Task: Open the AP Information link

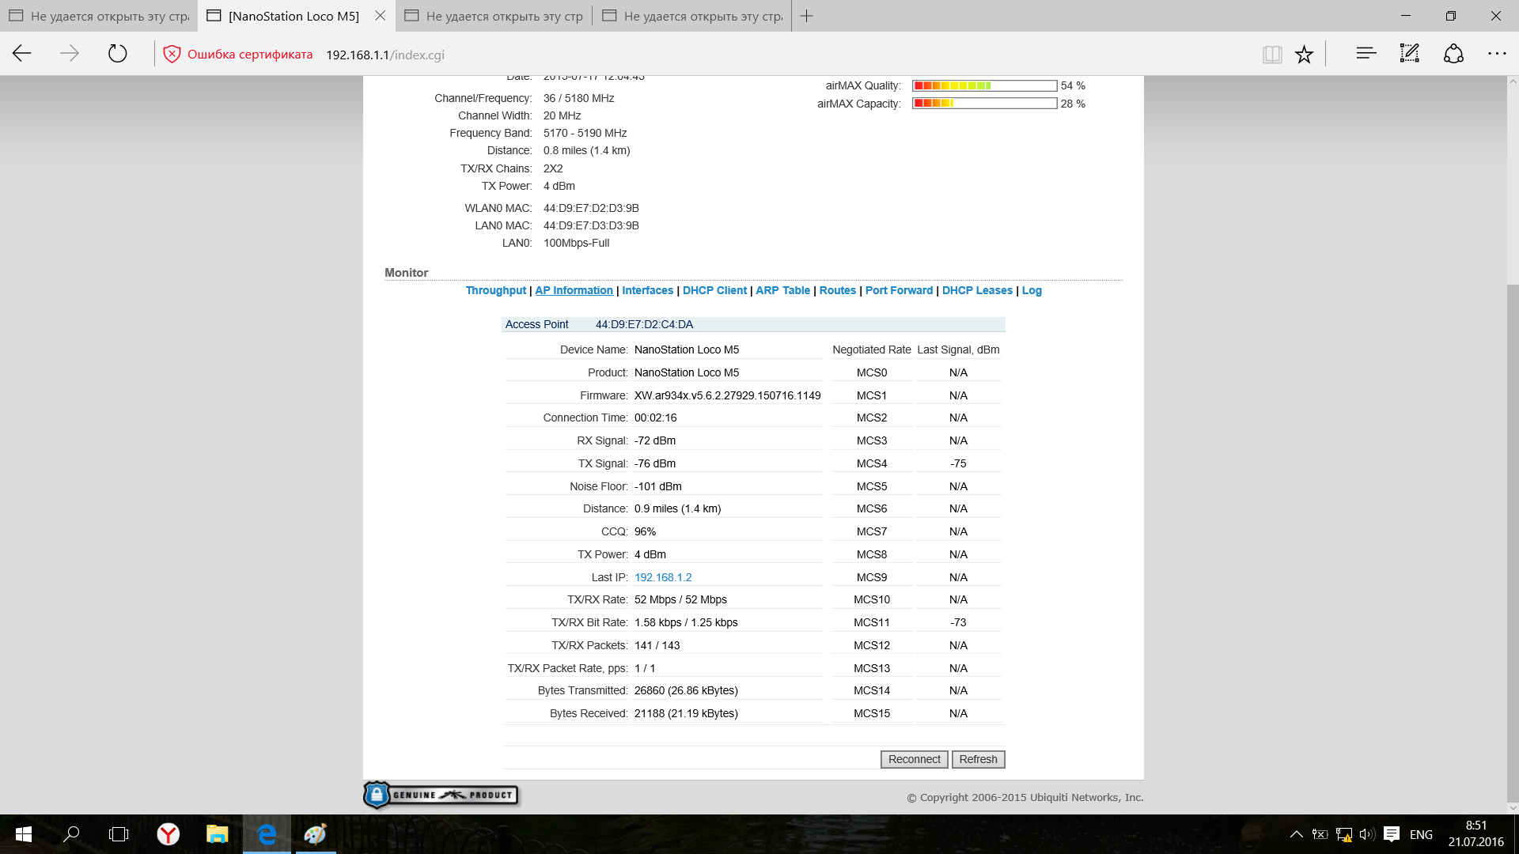Action: 574,290
